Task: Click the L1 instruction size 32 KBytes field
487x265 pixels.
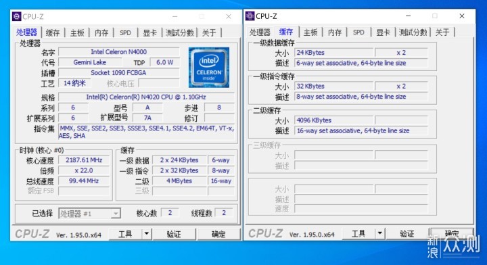Action: click(333, 86)
